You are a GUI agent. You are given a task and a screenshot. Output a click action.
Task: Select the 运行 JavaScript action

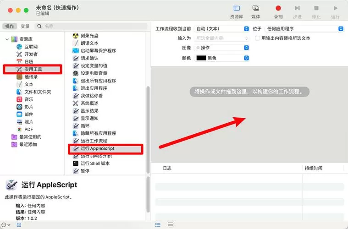(x=92, y=156)
